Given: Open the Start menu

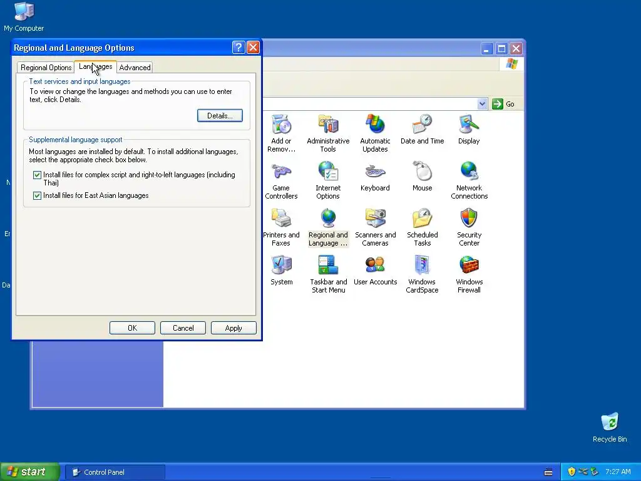Looking at the screenshot, I should [29, 472].
